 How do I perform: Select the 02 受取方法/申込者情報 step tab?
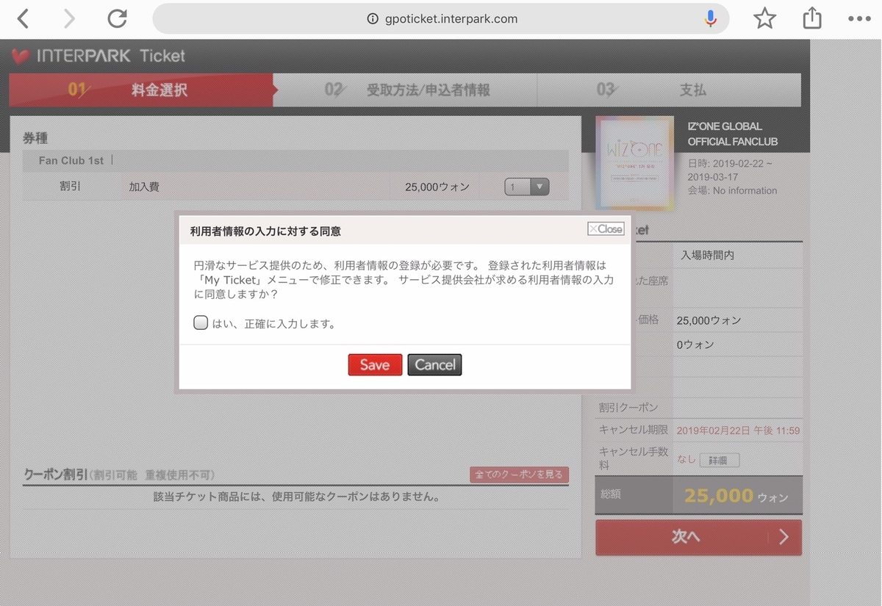coord(406,90)
